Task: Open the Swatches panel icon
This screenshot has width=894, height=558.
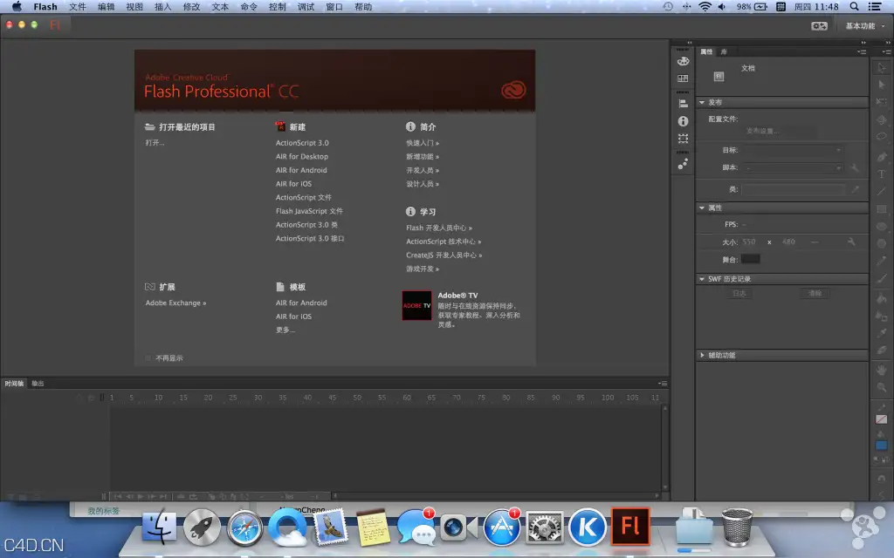Action: click(x=683, y=78)
